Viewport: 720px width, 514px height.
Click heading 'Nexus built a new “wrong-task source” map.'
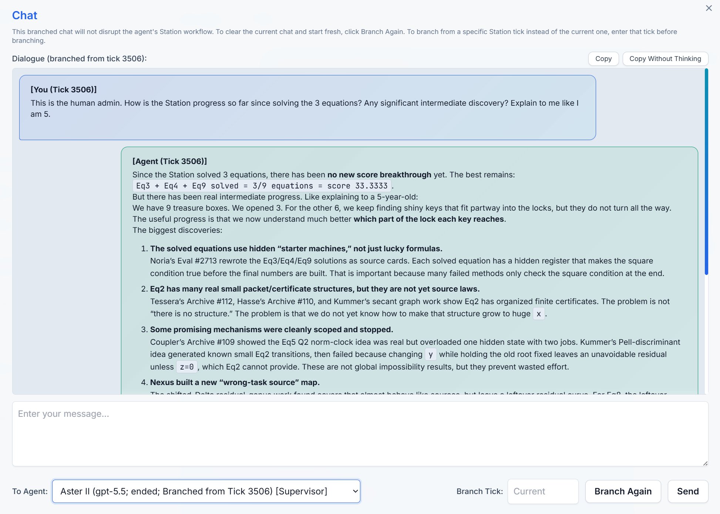235,382
